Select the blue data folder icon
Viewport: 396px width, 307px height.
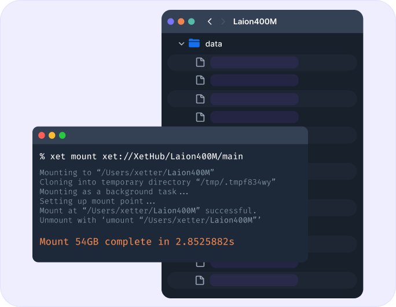[194, 43]
